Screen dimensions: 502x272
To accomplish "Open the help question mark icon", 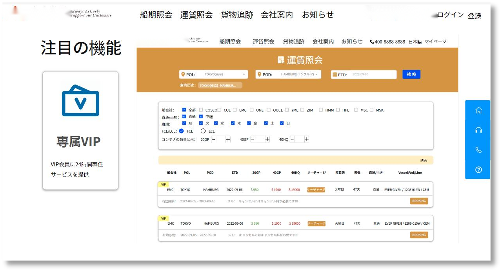I will click(x=478, y=170).
